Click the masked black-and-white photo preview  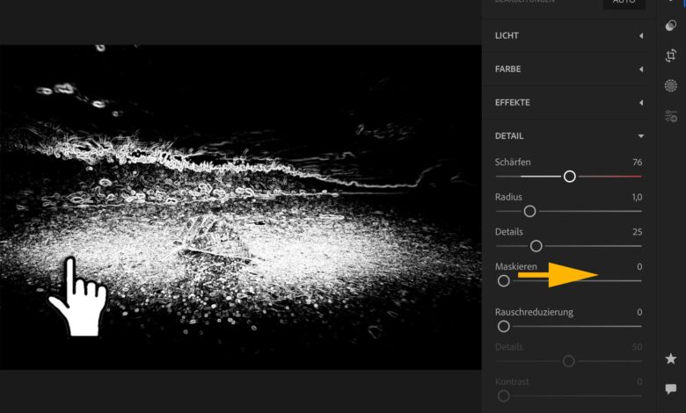pyautogui.click(x=241, y=207)
